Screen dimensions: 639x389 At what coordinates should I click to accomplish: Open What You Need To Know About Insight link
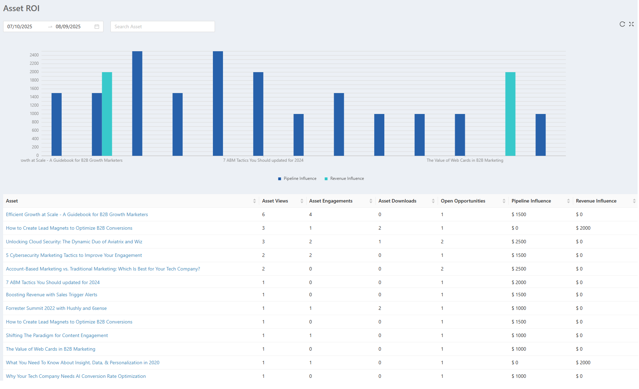[83, 363]
